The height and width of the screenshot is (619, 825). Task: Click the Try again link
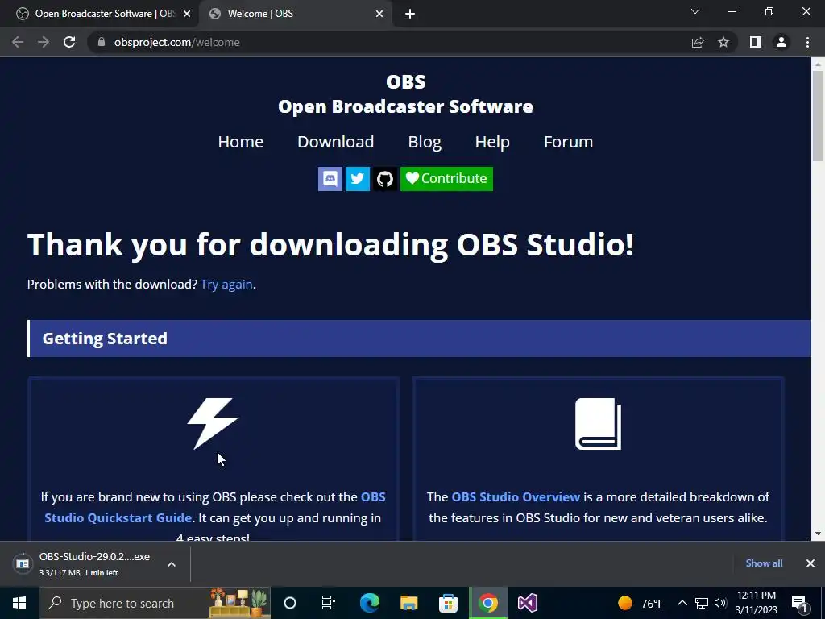pyautogui.click(x=226, y=285)
